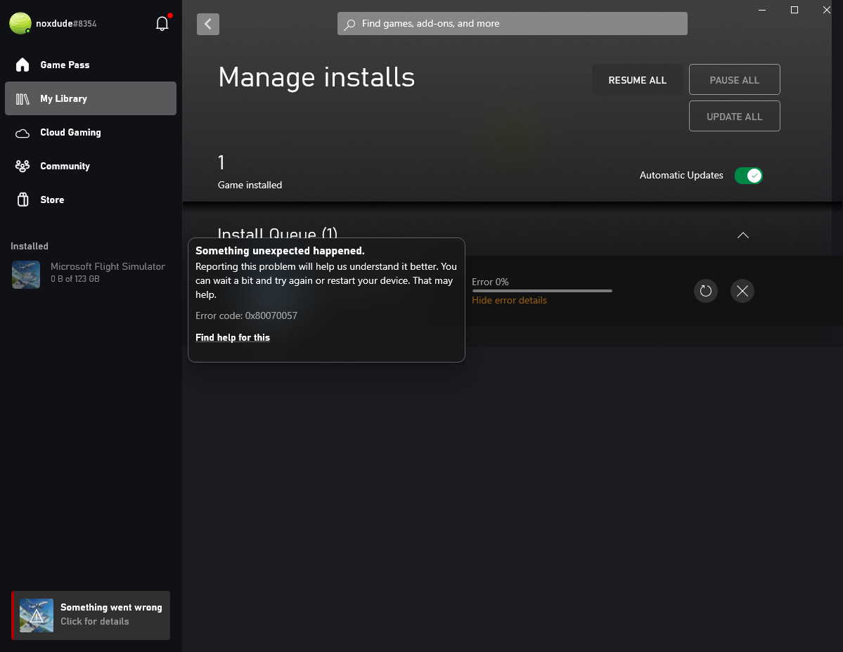Hide error details in install queue

point(509,300)
